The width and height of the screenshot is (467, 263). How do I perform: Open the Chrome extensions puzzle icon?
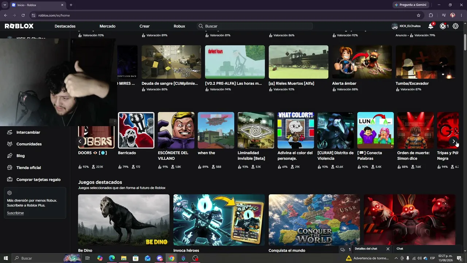(431, 15)
